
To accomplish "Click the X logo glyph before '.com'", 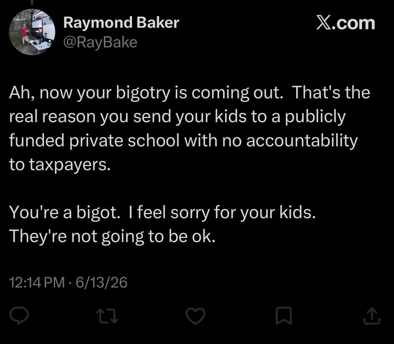I will [x=323, y=23].
